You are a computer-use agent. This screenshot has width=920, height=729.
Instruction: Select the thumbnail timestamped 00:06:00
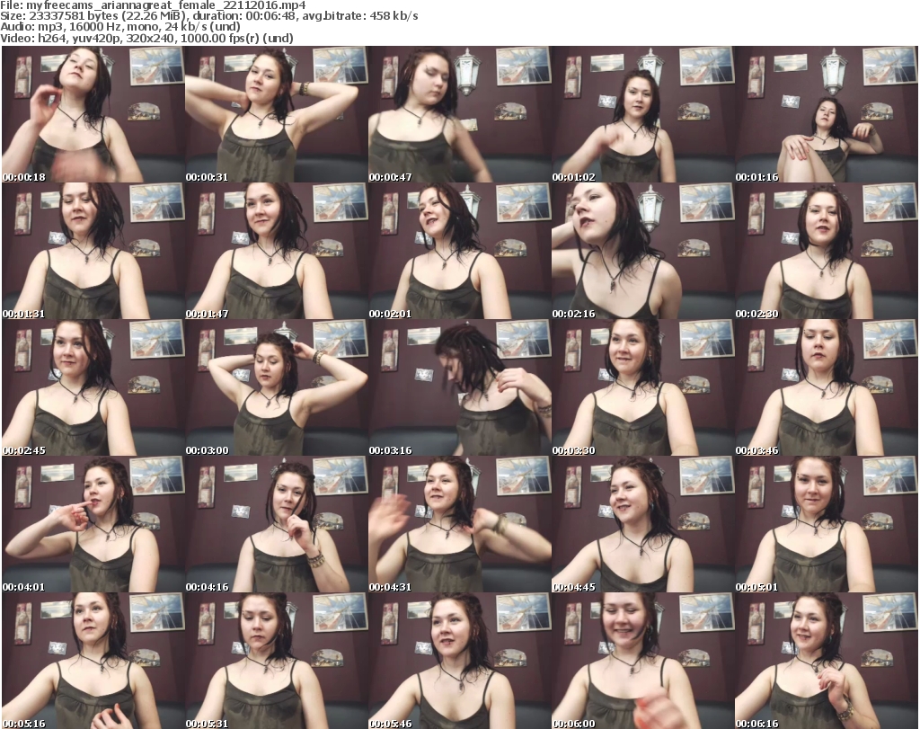point(643,661)
